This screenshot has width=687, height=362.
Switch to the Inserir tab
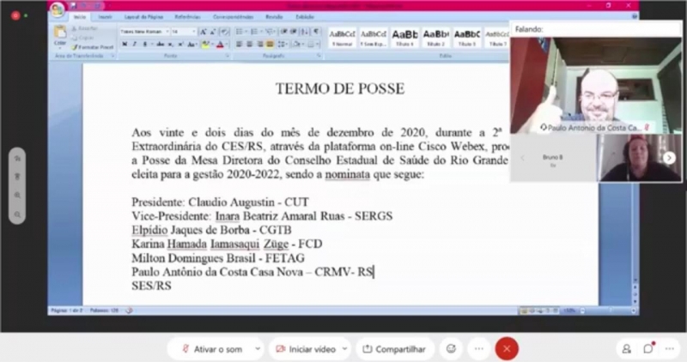[105, 17]
